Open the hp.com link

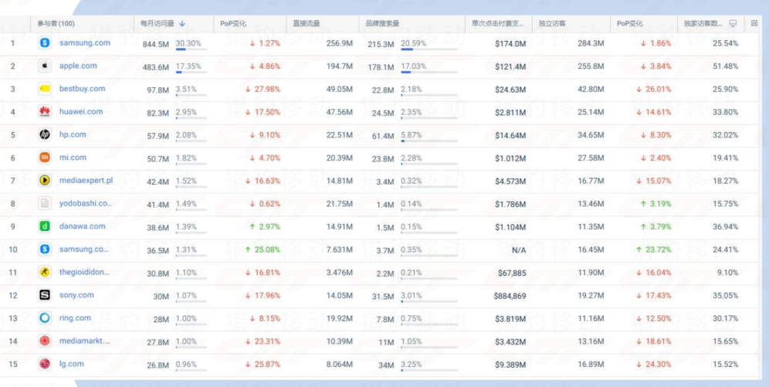73,134
